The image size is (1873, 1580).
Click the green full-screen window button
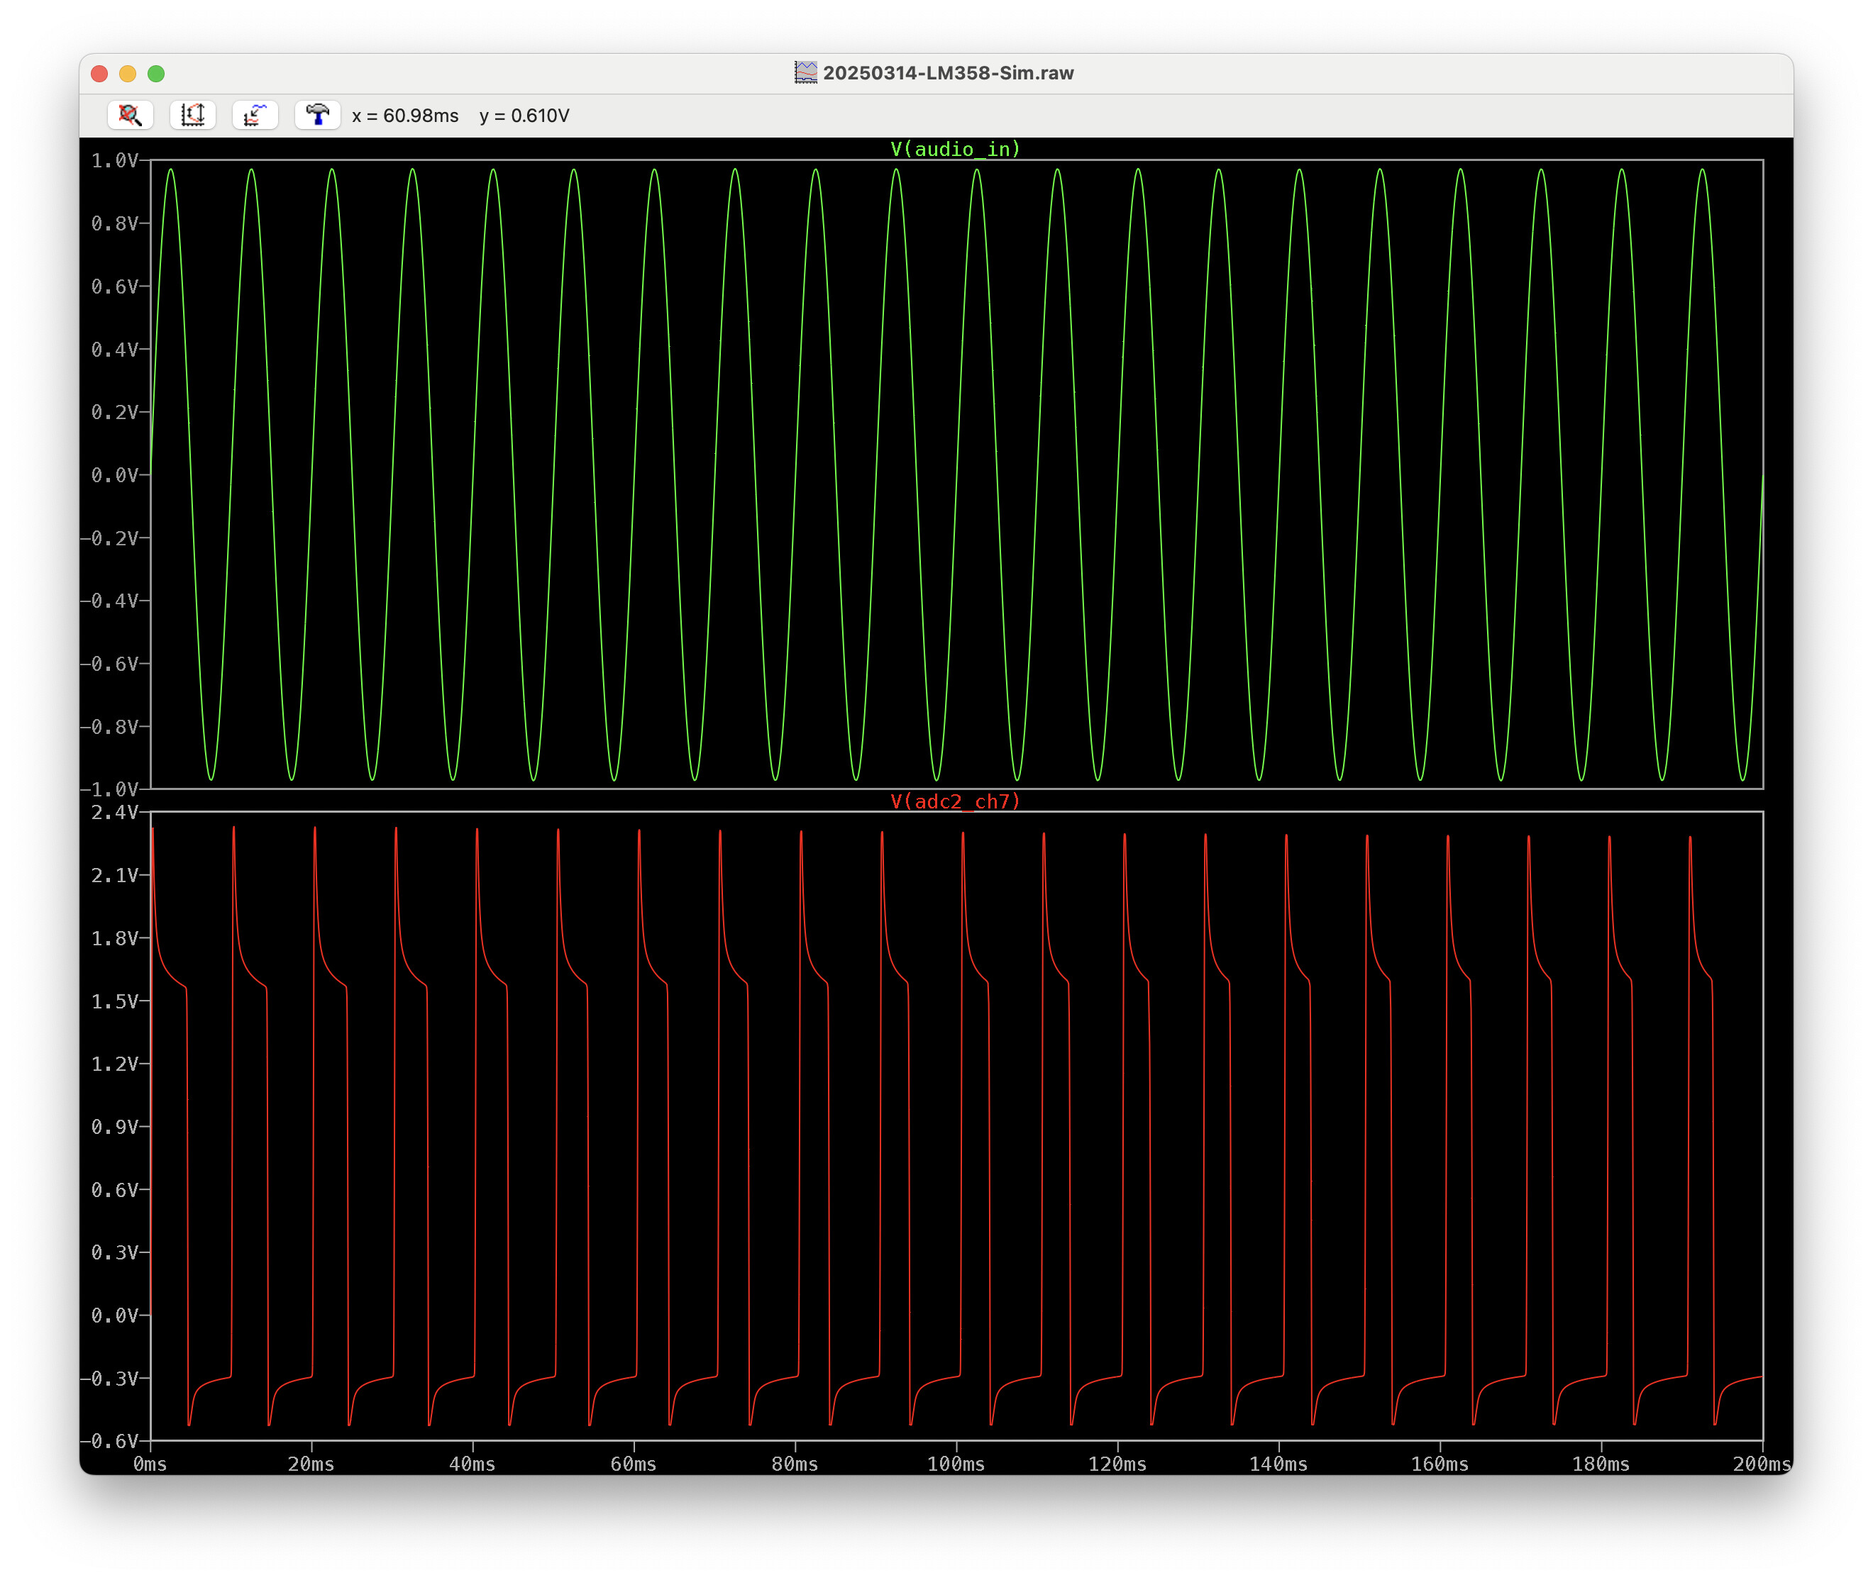tap(156, 74)
